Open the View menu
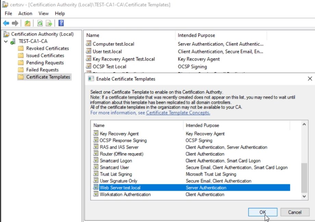This screenshot has width=315, height=222. (x=43, y=13)
